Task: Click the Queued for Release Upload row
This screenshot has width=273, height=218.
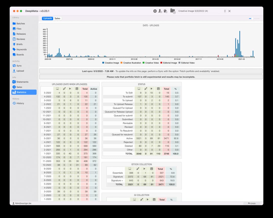Action: 142,112
